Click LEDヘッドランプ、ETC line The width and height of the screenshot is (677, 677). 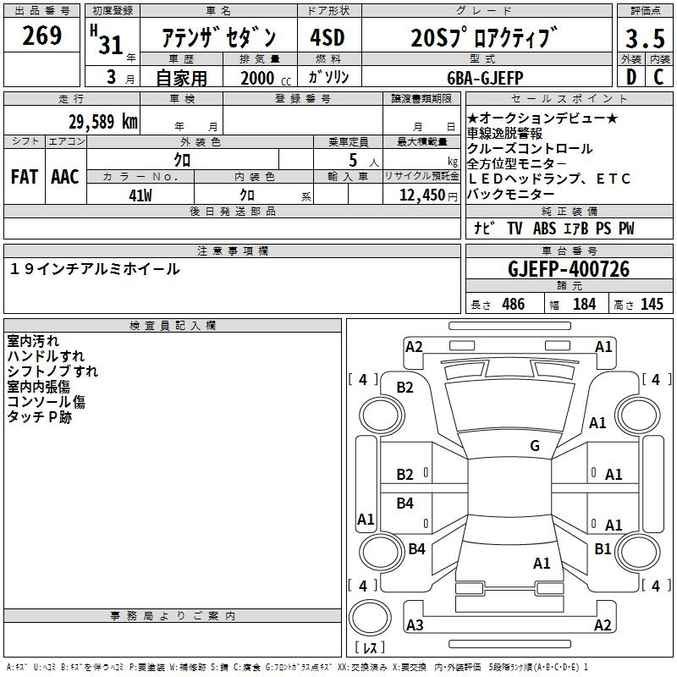pos(549,179)
